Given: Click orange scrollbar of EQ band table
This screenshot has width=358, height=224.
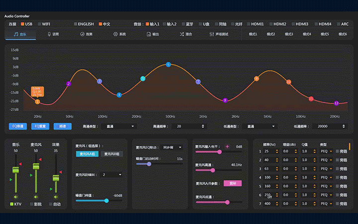Looking at the screenshot, I should 350,146.
